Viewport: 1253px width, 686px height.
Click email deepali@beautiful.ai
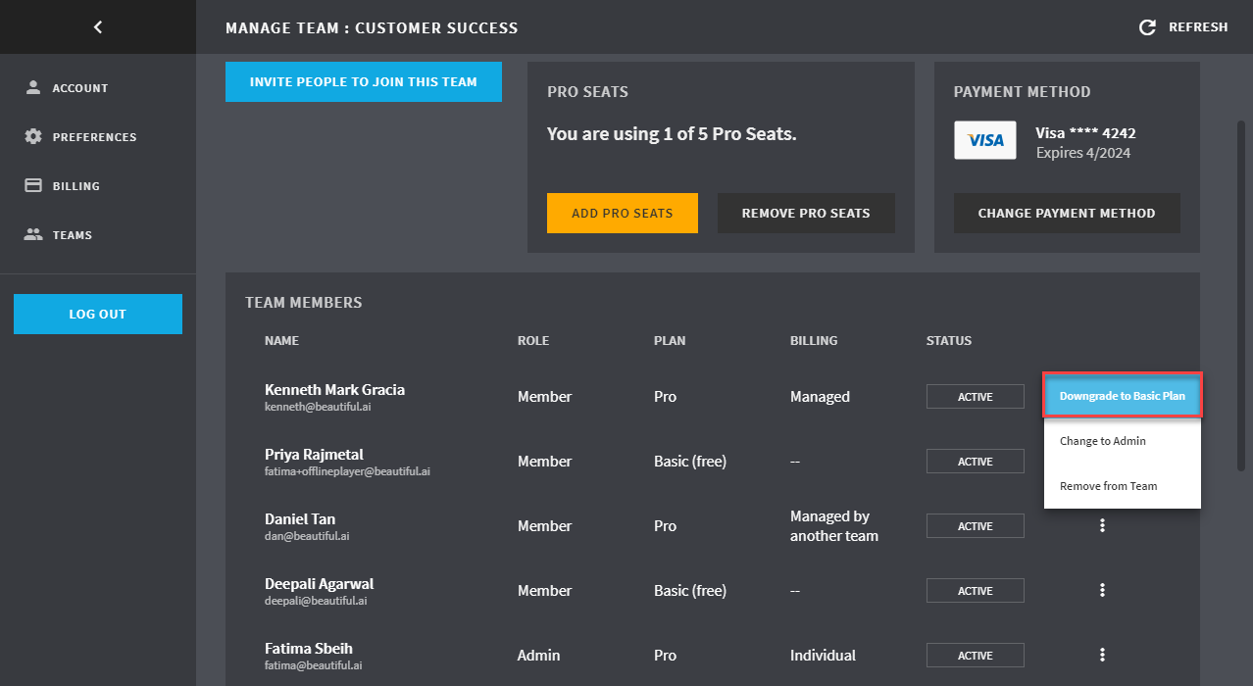316,601
